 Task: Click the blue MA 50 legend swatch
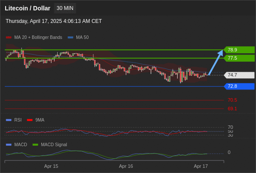tap(70, 38)
